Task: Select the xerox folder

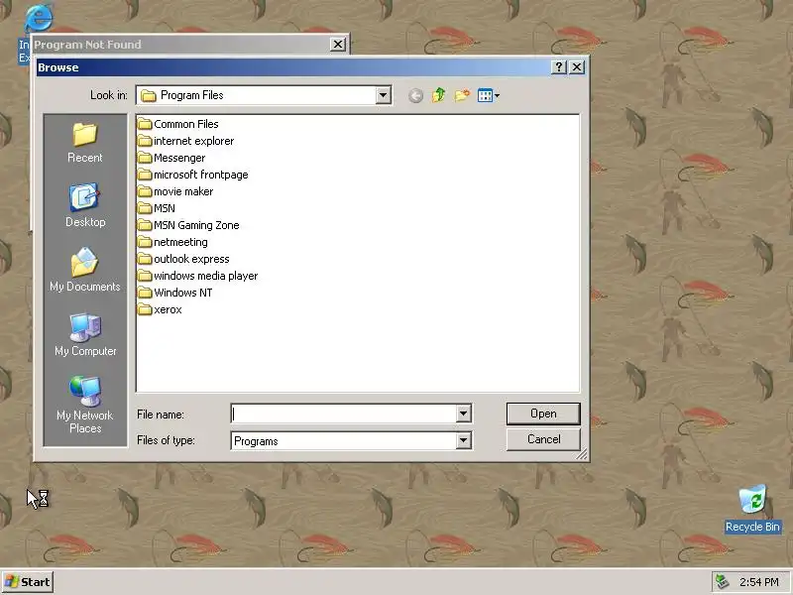Action: pyautogui.click(x=160, y=309)
